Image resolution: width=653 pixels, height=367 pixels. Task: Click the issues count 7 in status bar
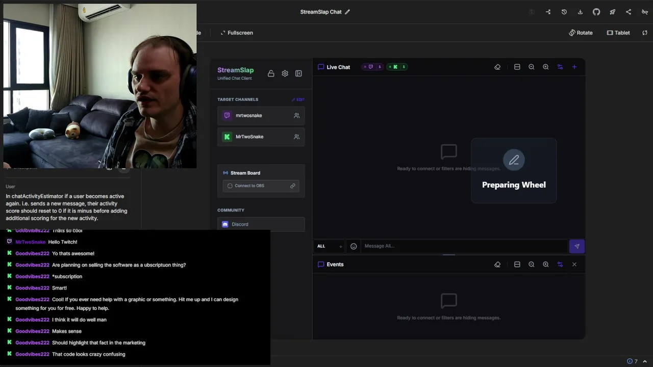633,361
